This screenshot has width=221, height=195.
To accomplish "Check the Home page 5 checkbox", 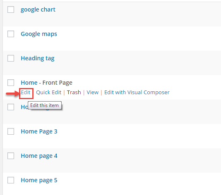I will tap(11, 180).
